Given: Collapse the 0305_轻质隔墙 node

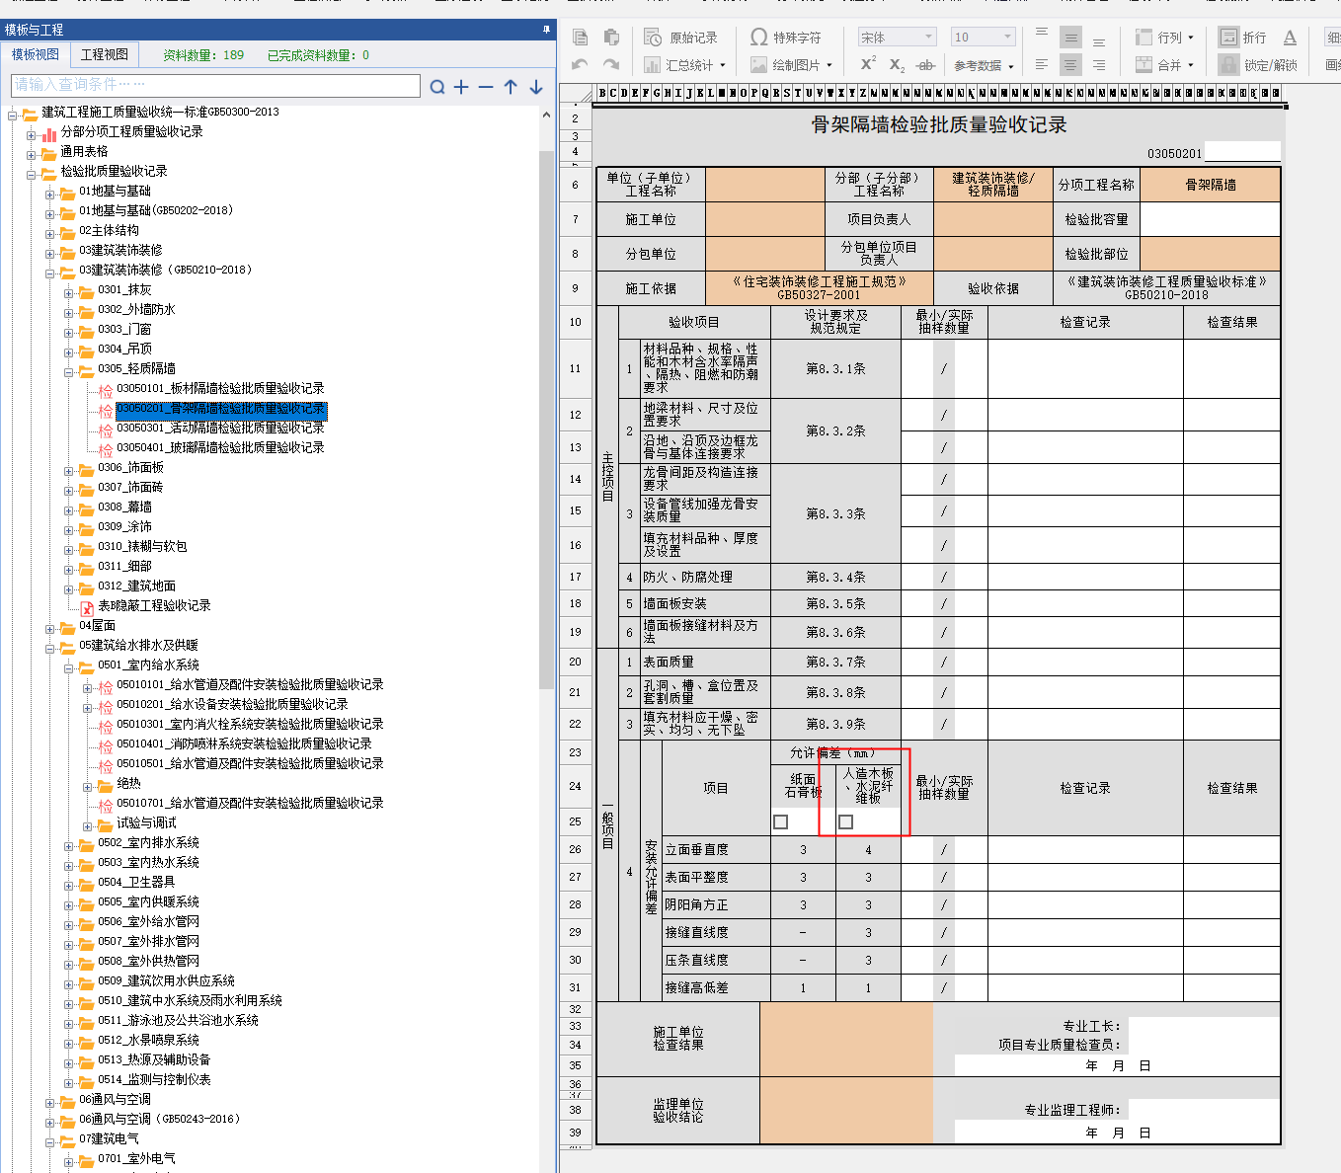Looking at the screenshot, I should [x=68, y=371].
